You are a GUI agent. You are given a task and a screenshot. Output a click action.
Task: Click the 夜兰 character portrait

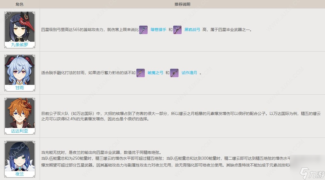click(20, 156)
